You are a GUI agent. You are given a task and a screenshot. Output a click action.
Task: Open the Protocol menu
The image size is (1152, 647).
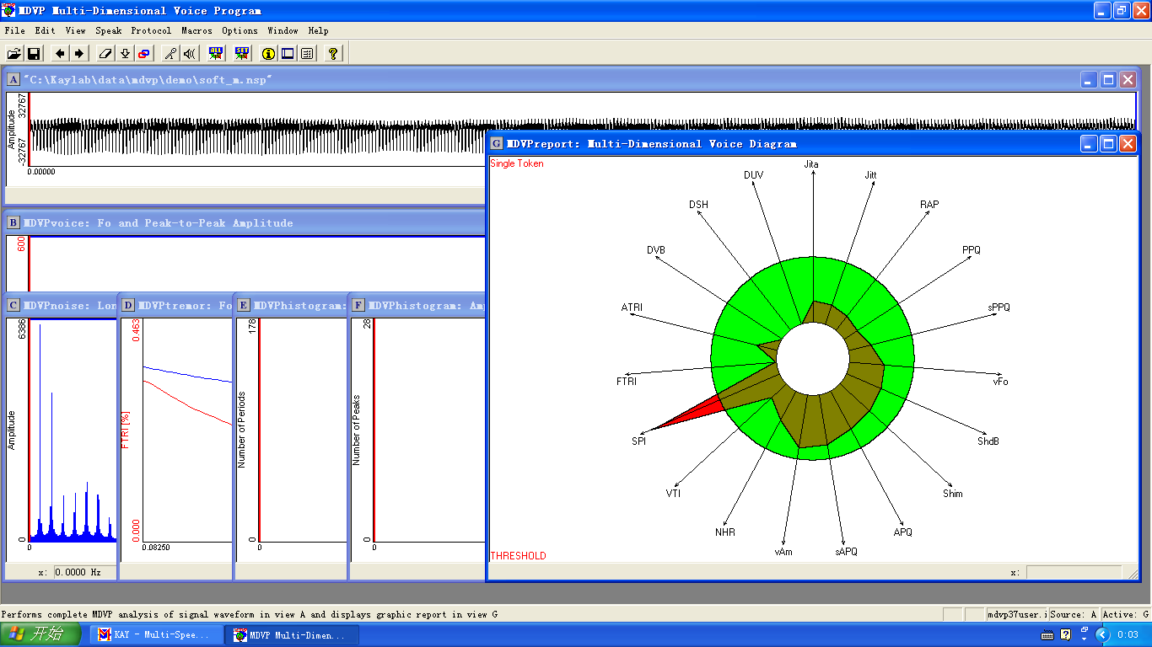(151, 30)
